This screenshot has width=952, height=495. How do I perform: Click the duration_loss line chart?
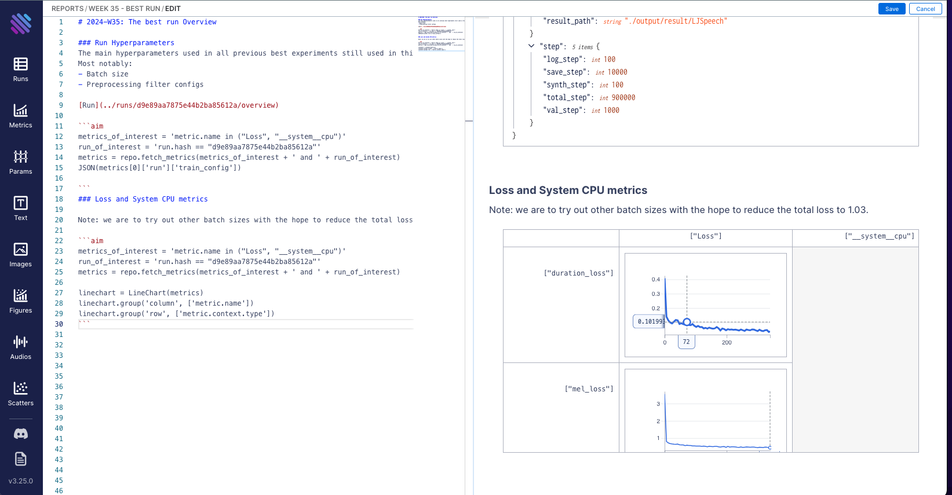pyautogui.click(x=706, y=305)
